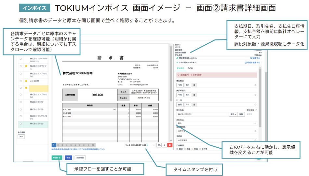Click the 解除 button beside 取引先名

[241, 114]
